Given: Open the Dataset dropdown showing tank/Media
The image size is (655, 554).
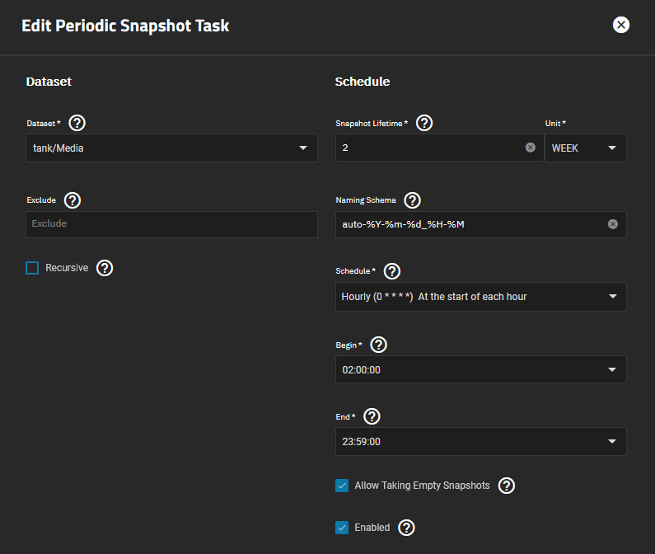Looking at the screenshot, I should (171, 148).
